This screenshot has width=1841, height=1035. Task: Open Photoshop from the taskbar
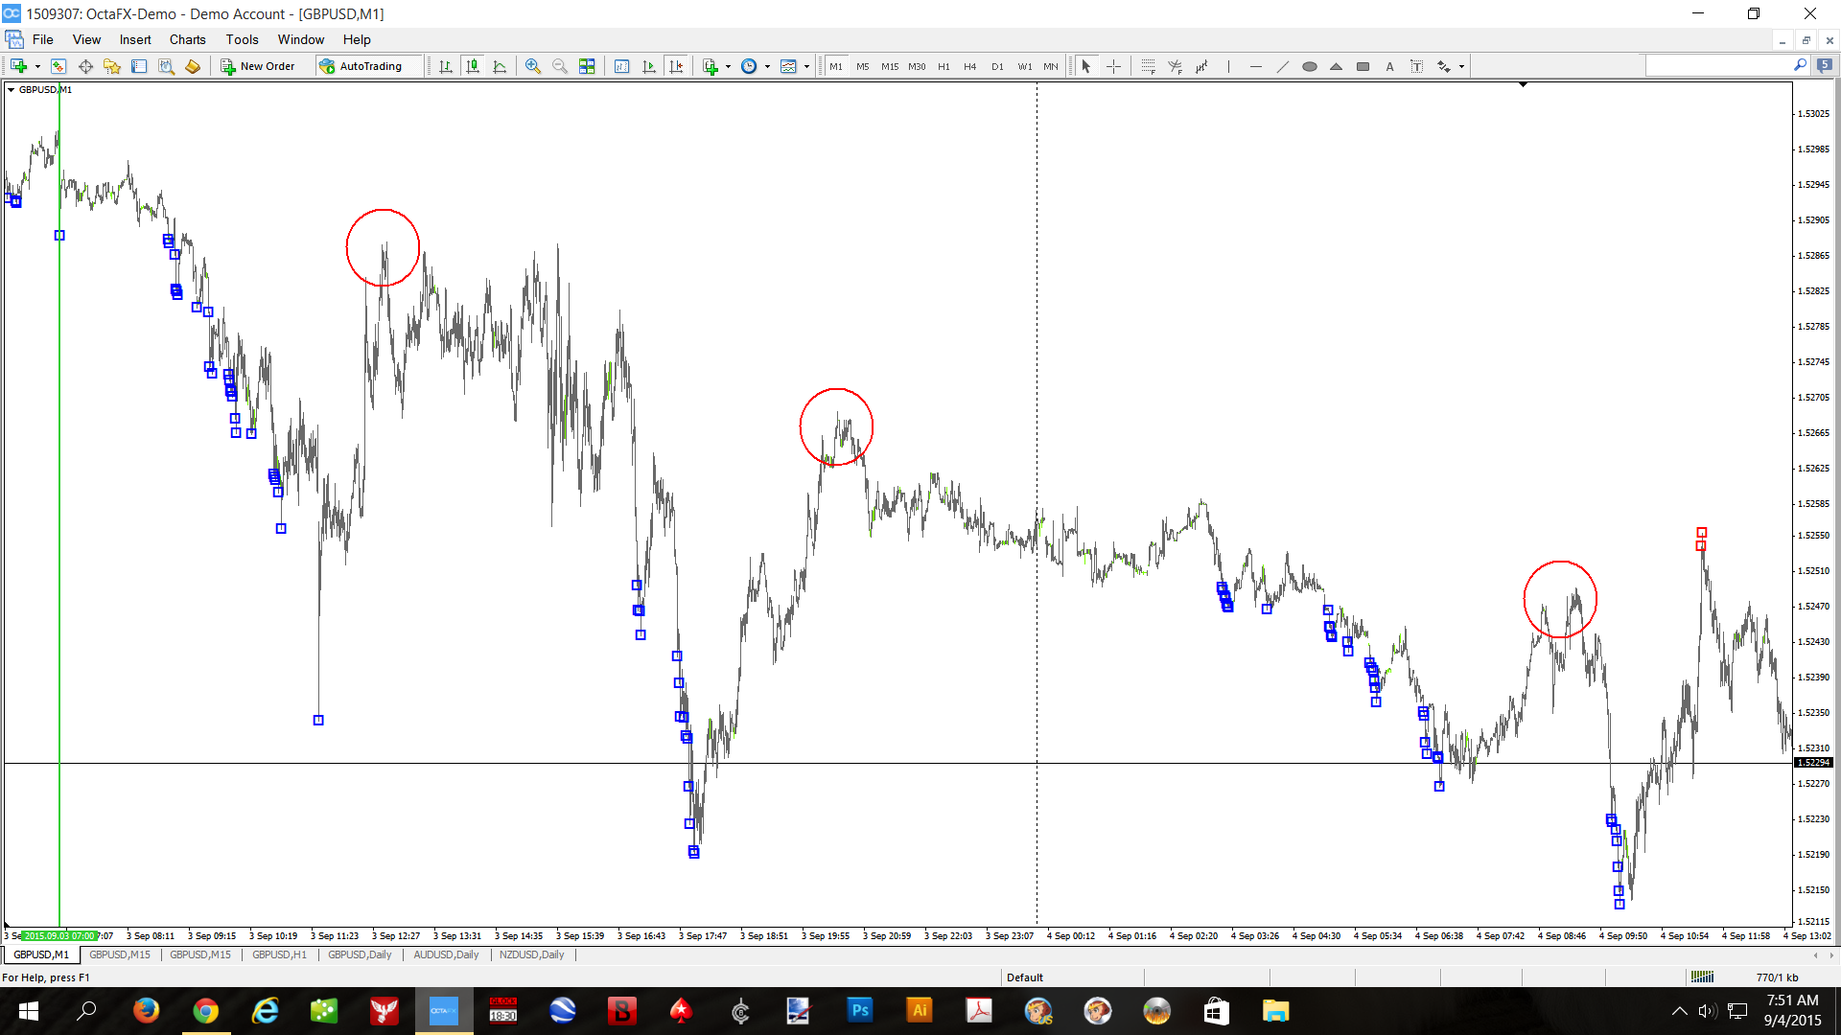[860, 1010]
